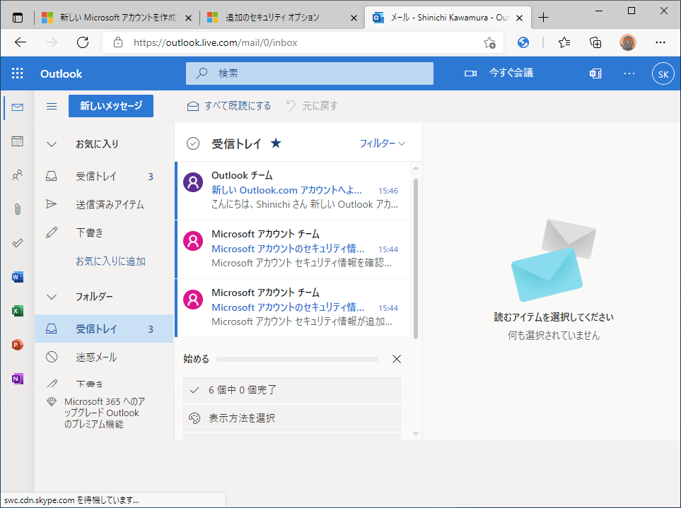Toggle favorite star for 受信トレイ
The width and height of the screenshot is (681, 508).
(x=276, y=143)
